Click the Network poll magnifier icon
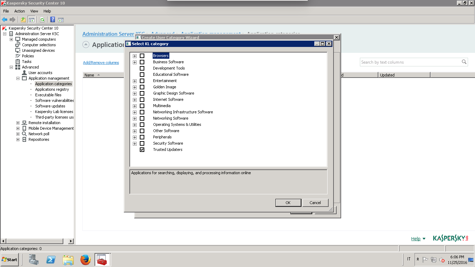Image resolution: width=475 pixels, height=267 pixels. (x=24, y=134)
